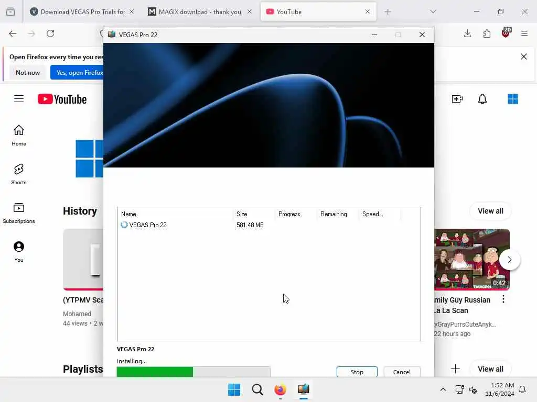Click the 581.48 MB size value
The height and width of the screenshot is (402, 537).
click(250, 225)
